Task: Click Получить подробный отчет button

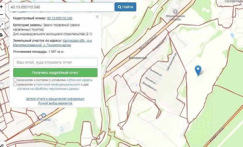Action: click(55, 73)
